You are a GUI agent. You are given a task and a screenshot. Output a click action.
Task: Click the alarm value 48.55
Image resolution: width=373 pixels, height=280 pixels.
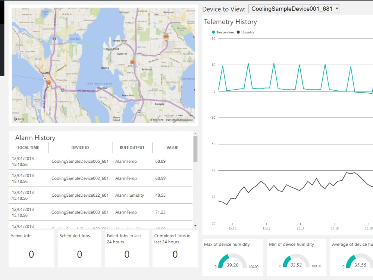tap(160, 195)
